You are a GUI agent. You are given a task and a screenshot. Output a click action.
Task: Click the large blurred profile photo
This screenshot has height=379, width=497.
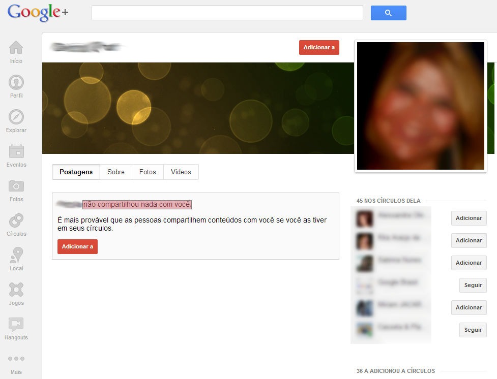[x=421, y=106]
